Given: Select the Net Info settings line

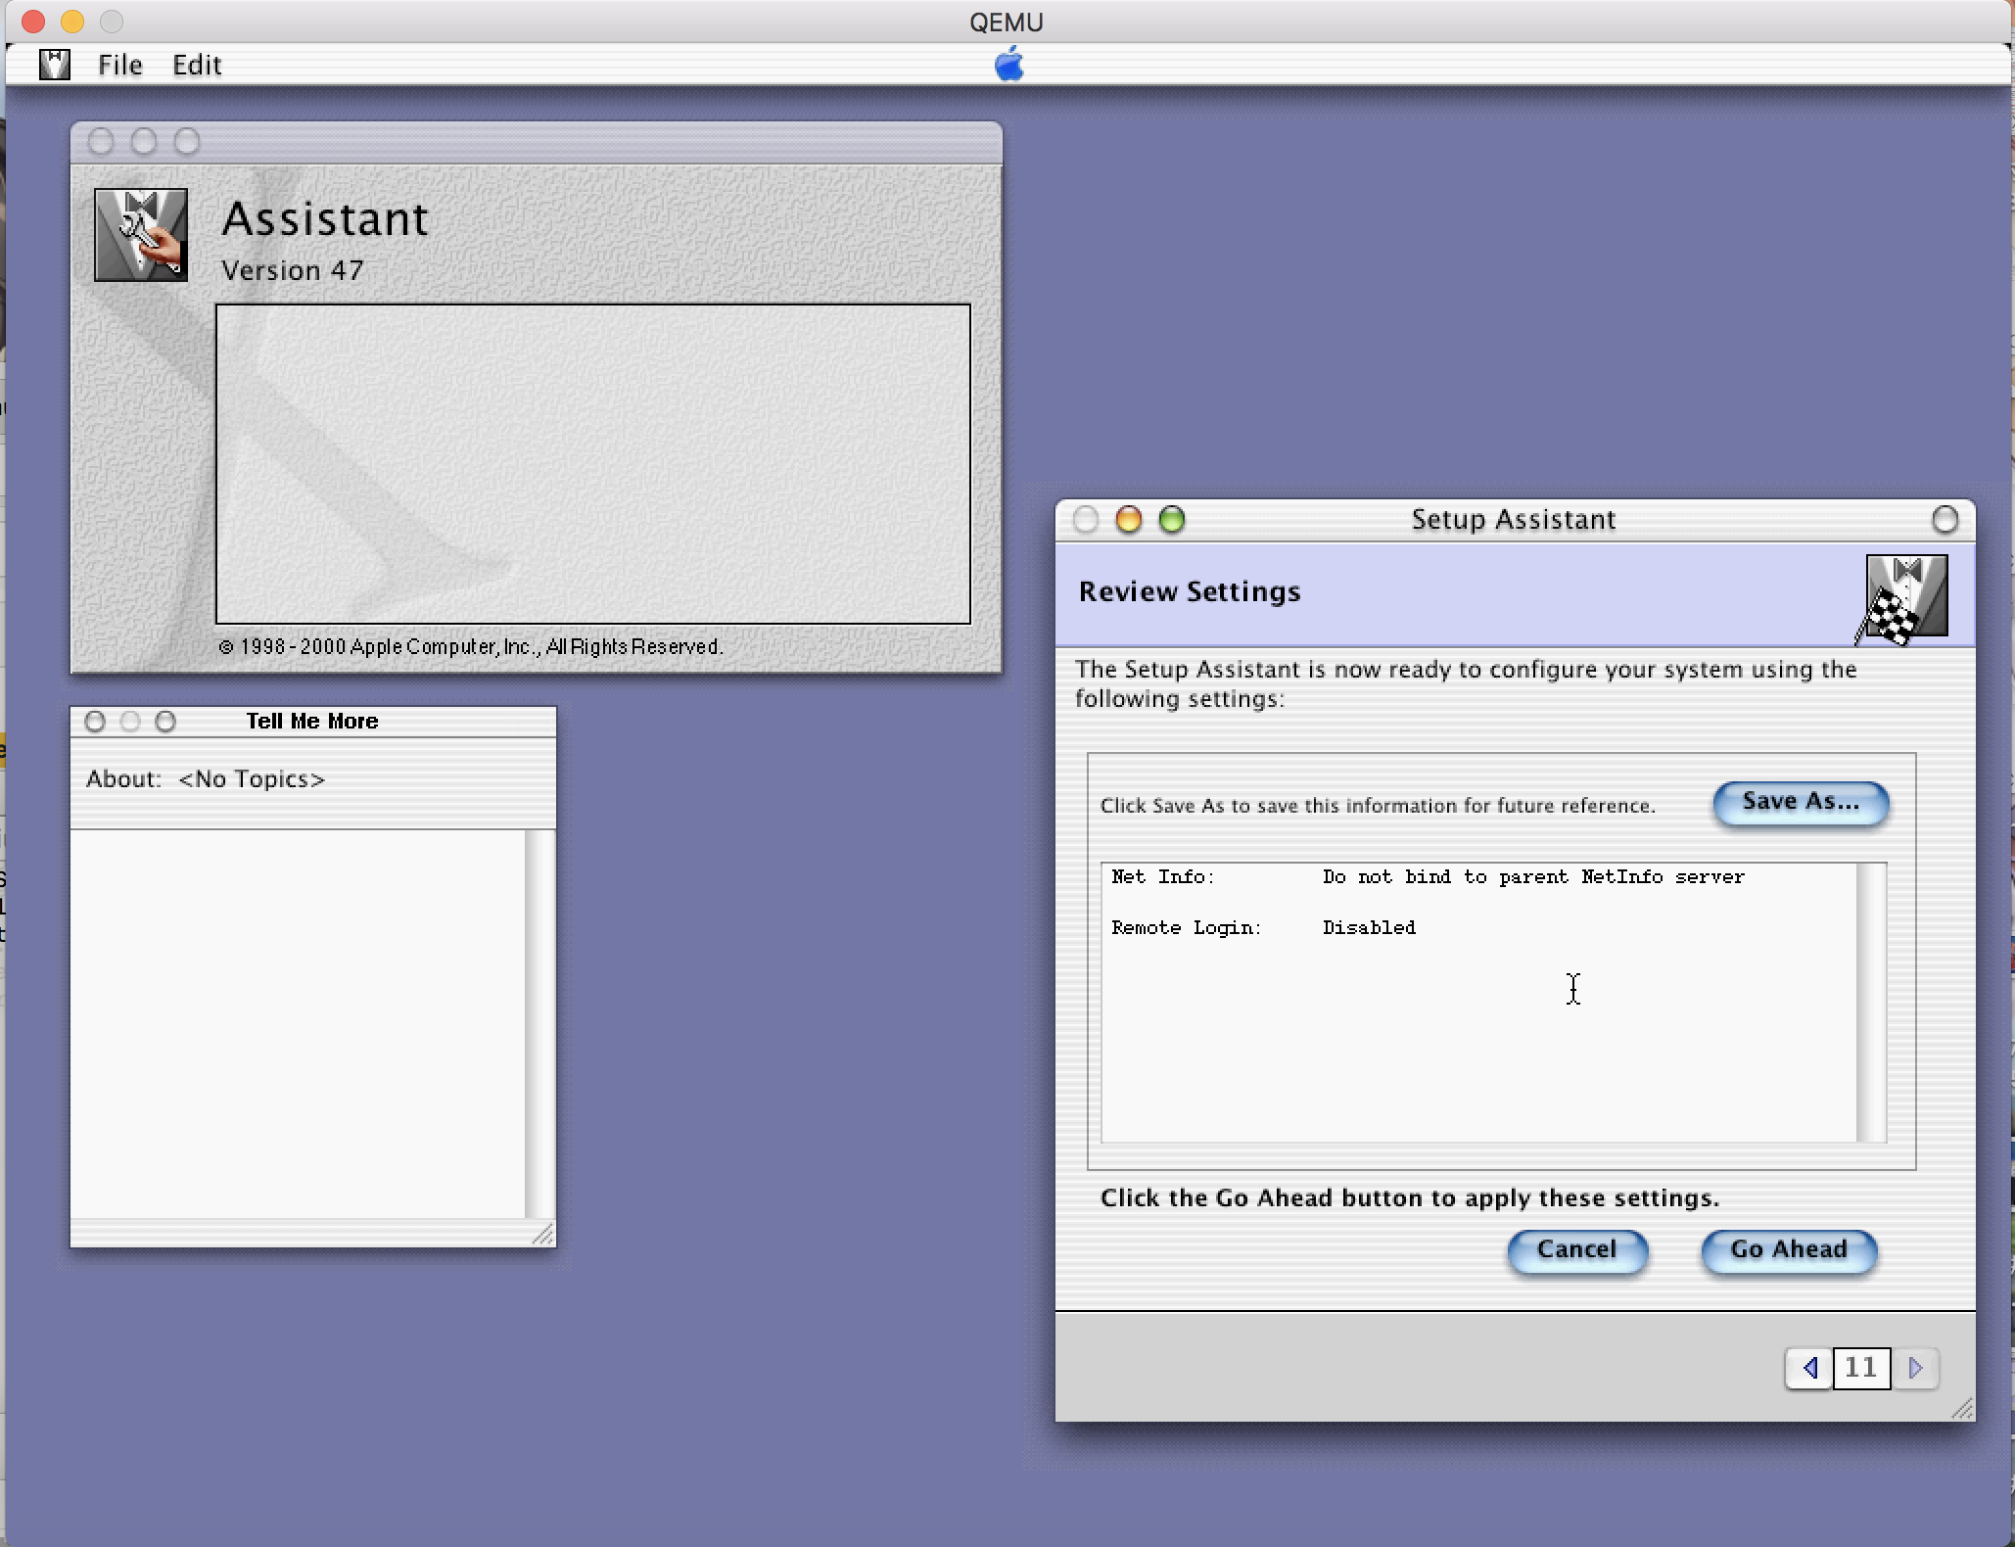Looking at the screenshot, I should click(1429, 876).
